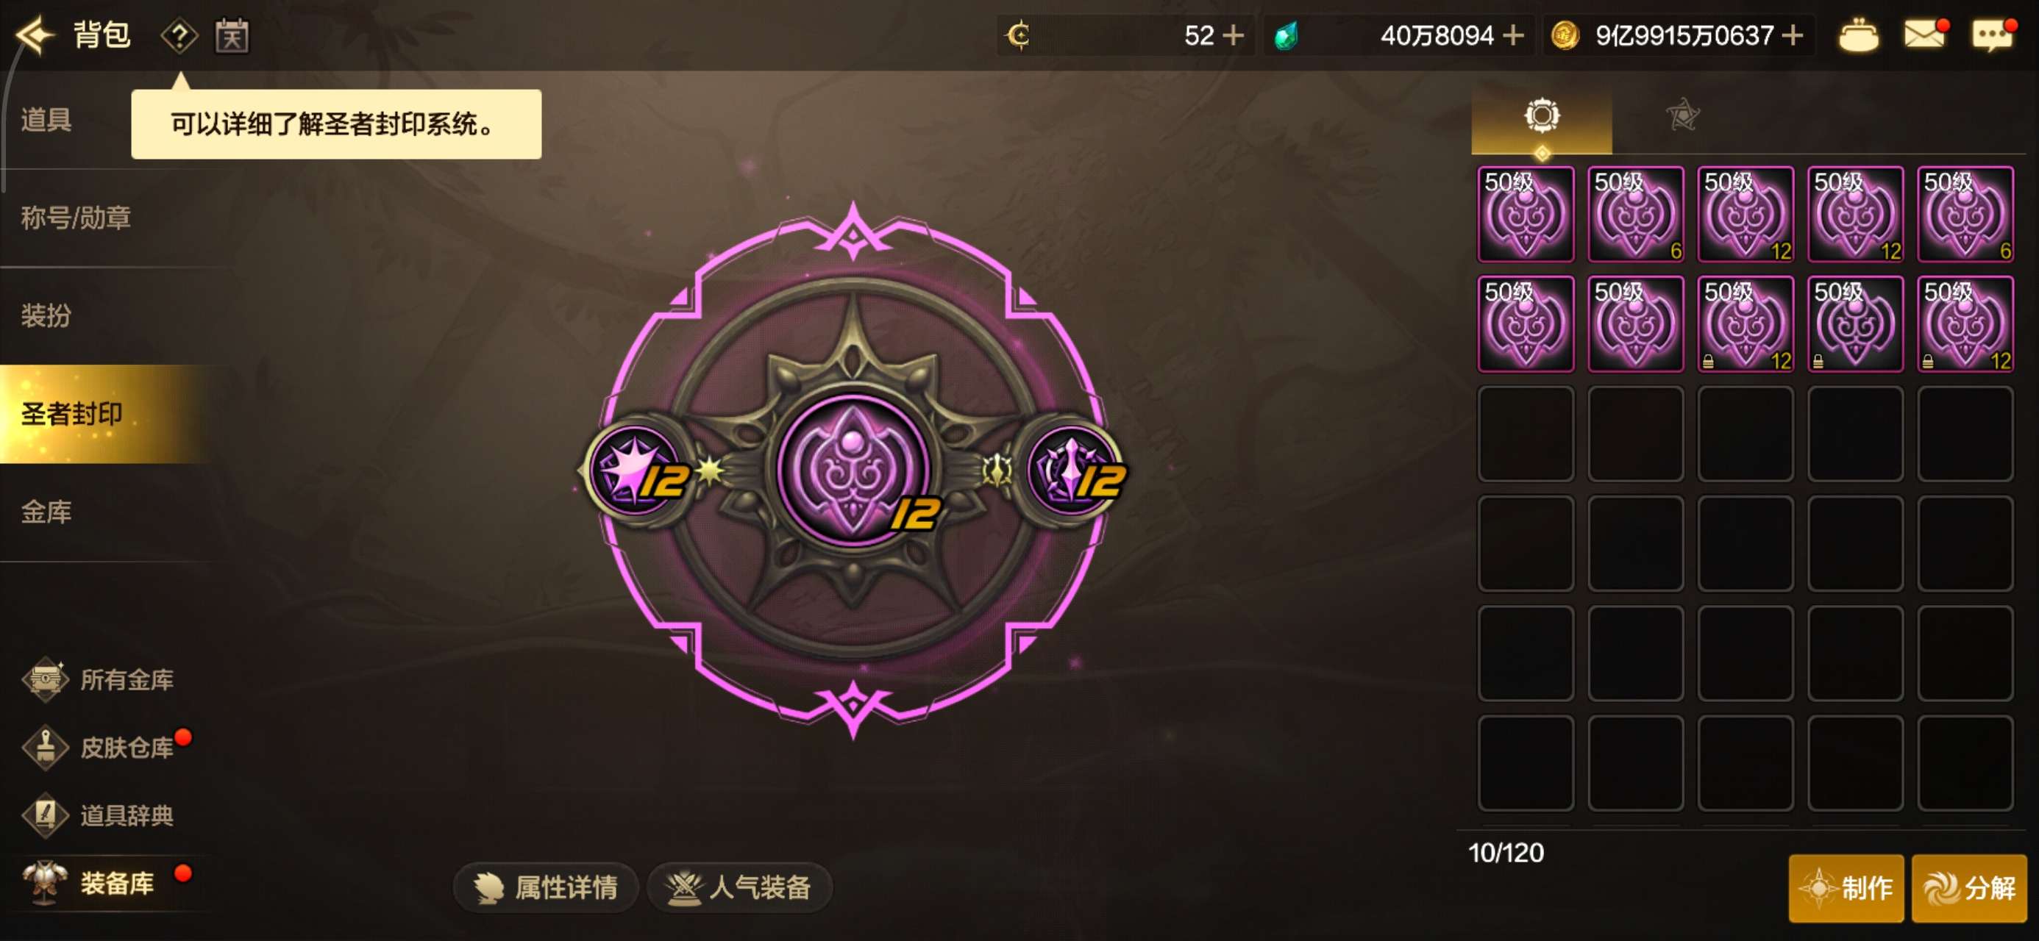
Task: Open 属性详情 attribute details
Action: pos(545,887)
